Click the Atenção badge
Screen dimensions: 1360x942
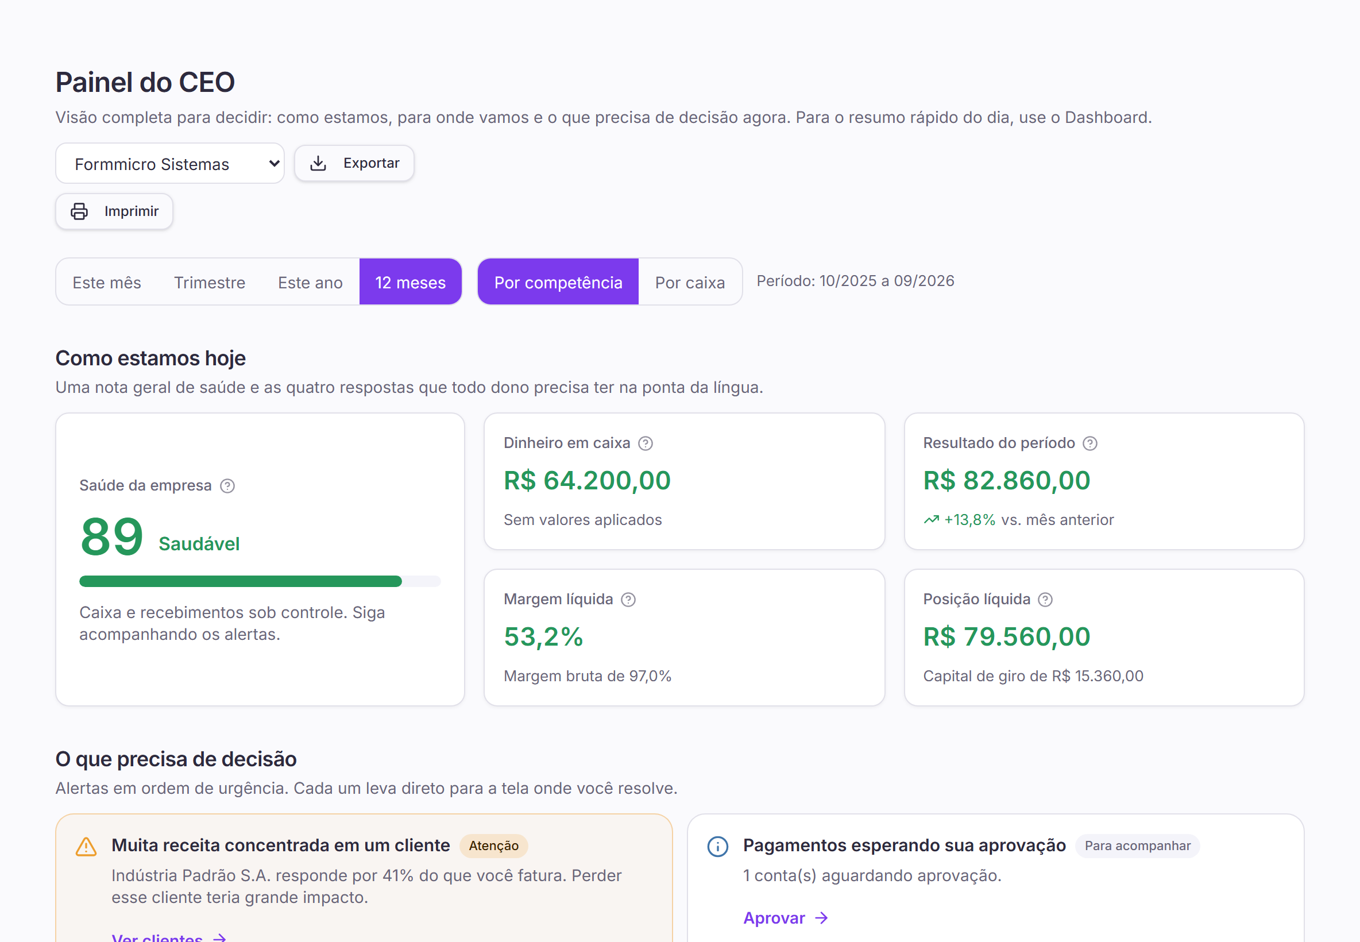click(493, 846)
